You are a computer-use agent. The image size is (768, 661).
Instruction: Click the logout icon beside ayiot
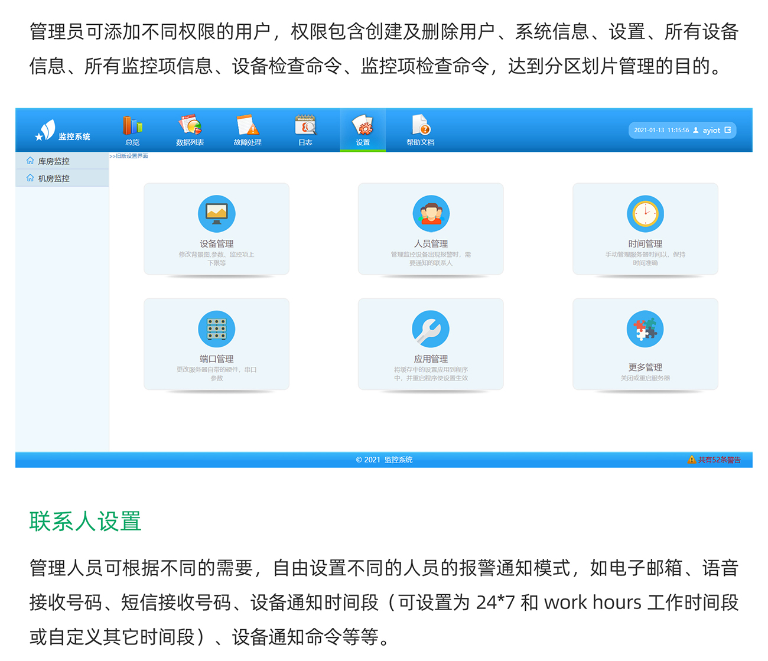[x=728, y=130]
